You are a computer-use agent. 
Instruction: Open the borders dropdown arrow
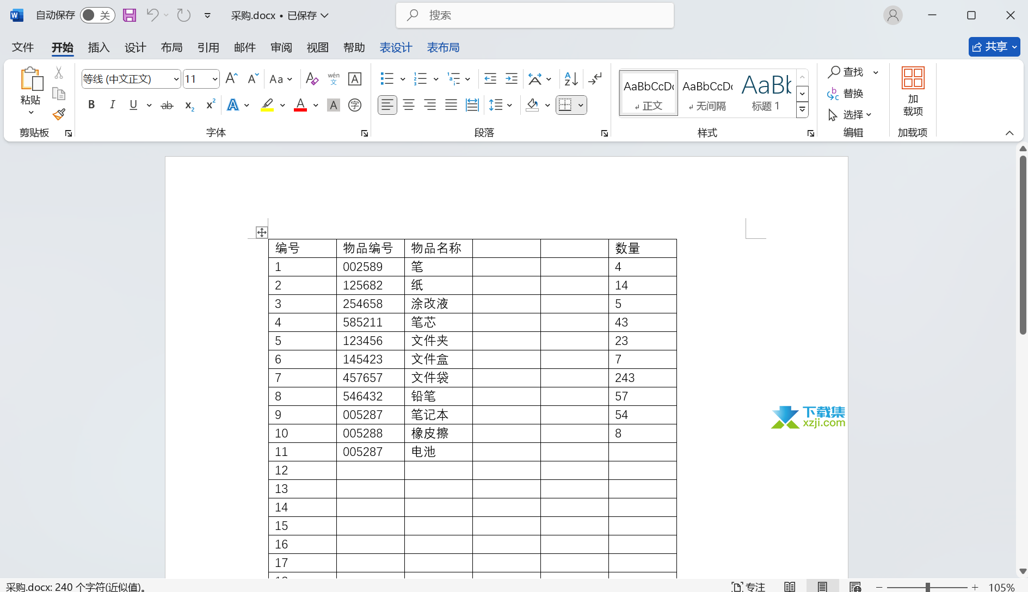click(x=581, y=106)
